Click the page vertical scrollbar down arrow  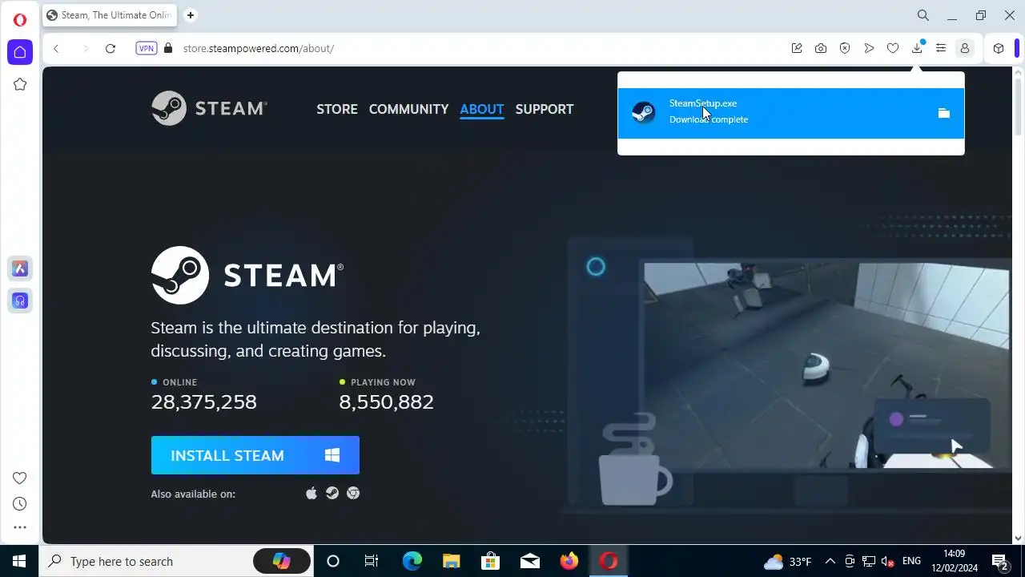click(1018, 538)
